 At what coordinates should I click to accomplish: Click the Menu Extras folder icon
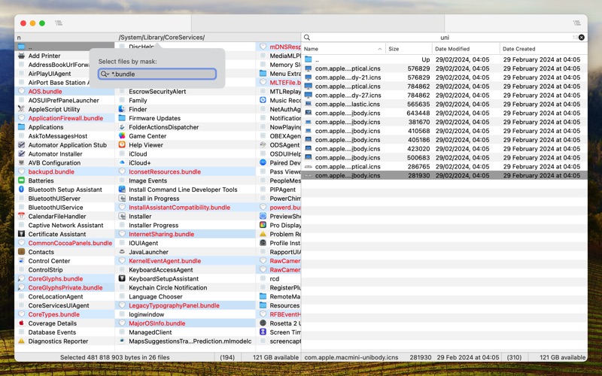click(263, 74)
